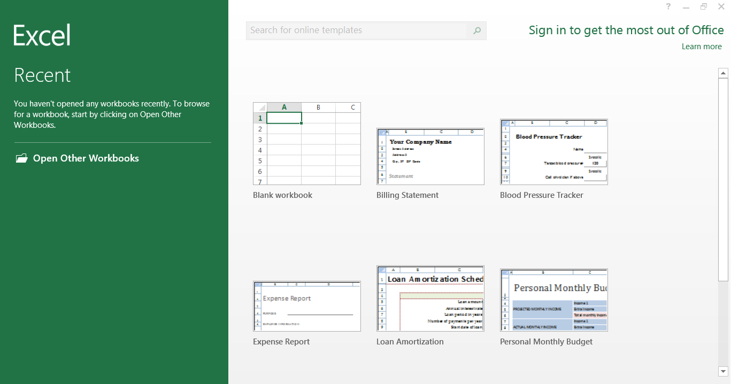Click the scrollbar up arrow
This screenshot has width=731, height=384.
click(x=723, y=73)
